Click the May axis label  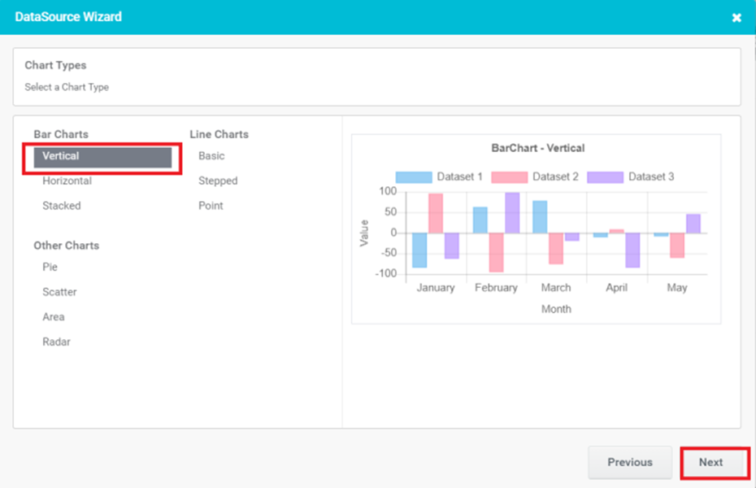(676, 288)
